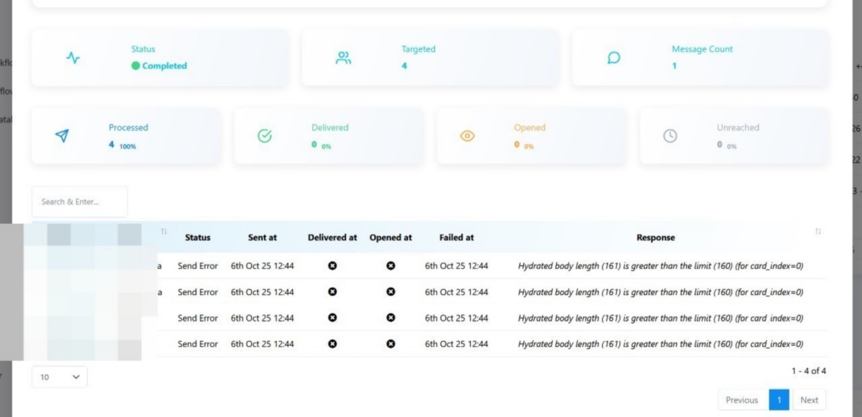
Task: Click first row Delivered at X icon
Action: [332, 266]
